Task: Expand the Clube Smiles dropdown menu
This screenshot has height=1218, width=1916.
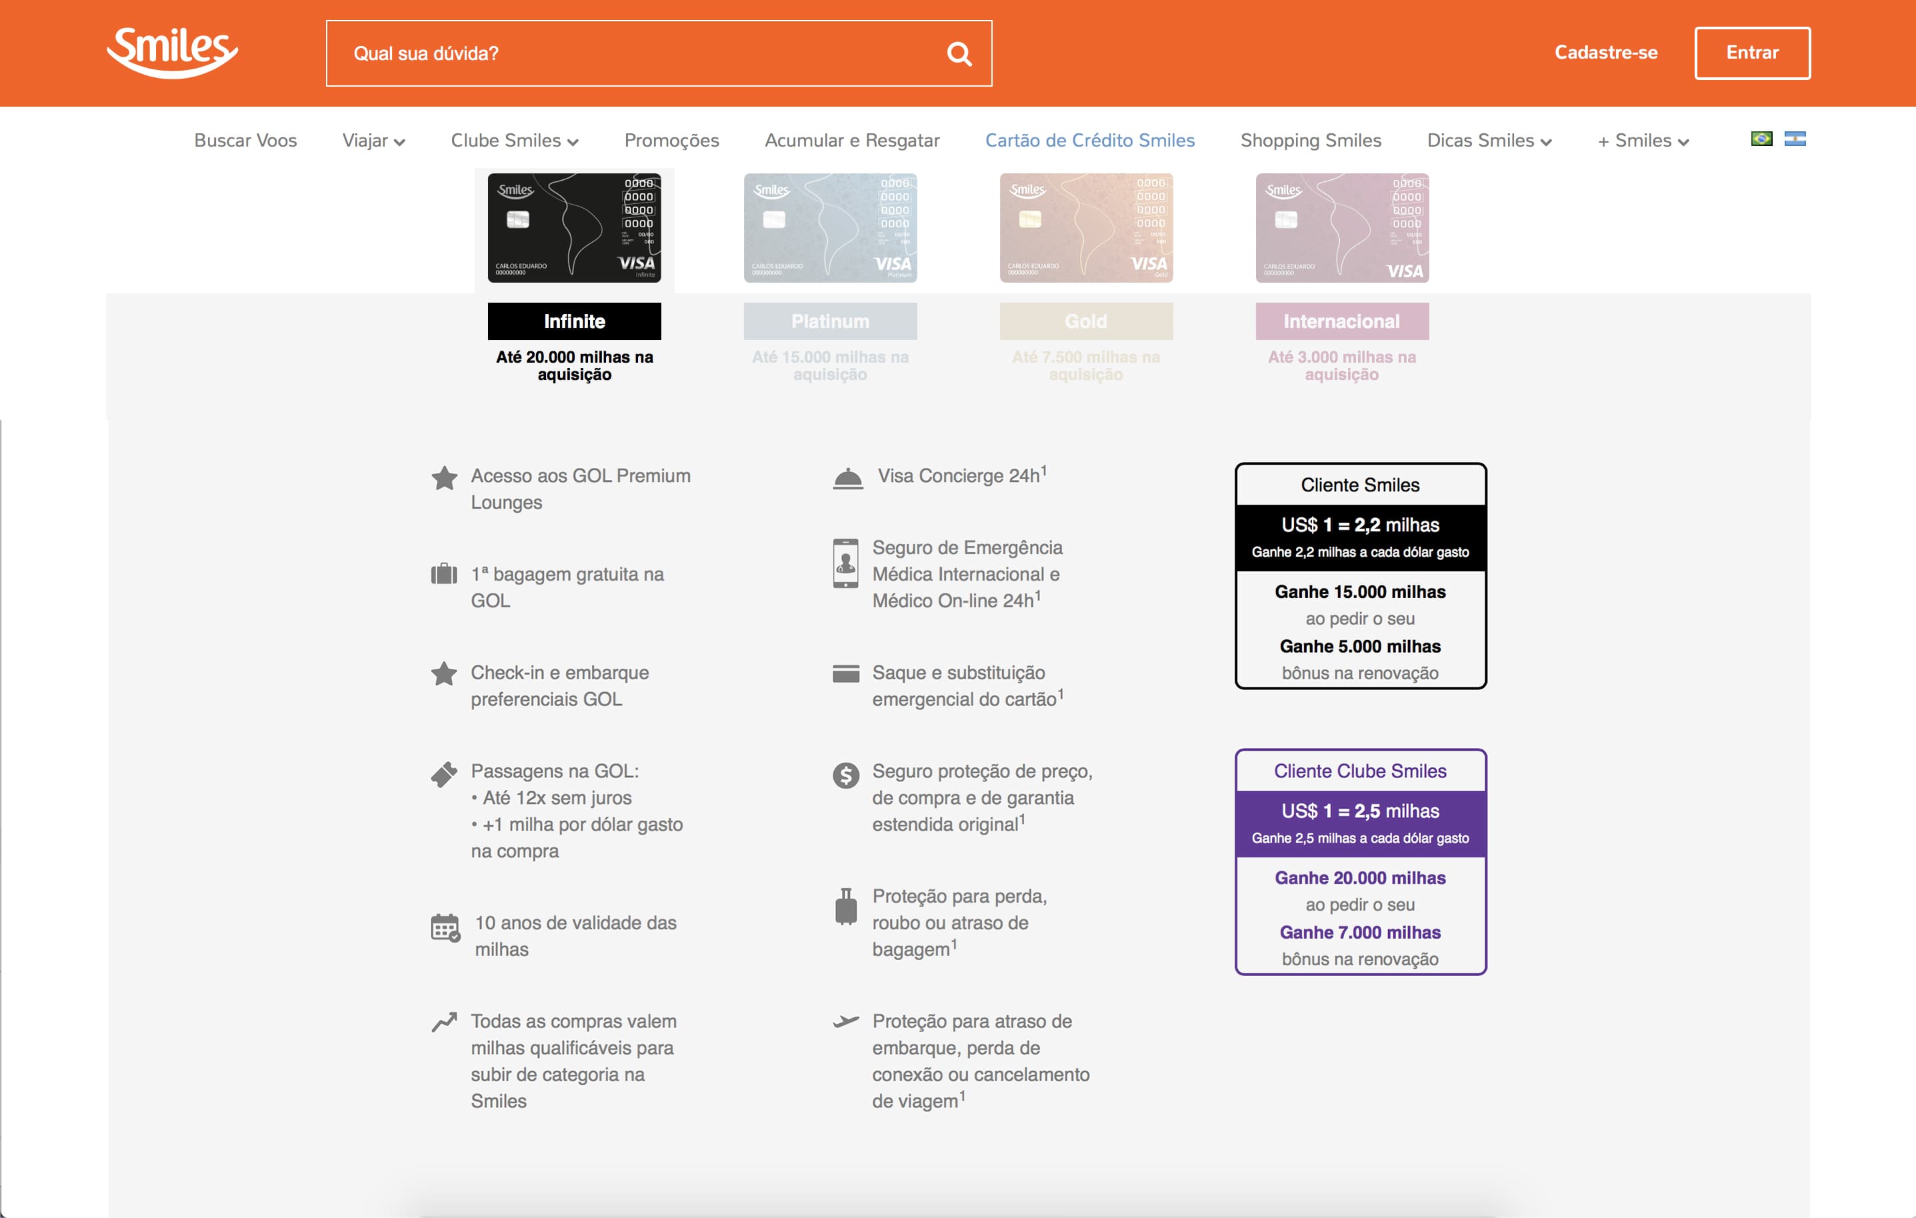Action: click(x=515, y=141)
